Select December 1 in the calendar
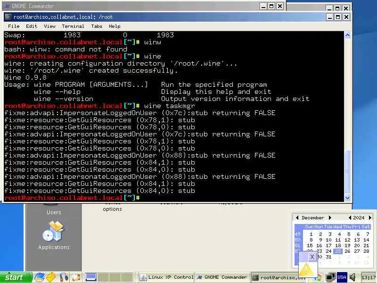This screenshot has height=283, width=377. coord(311,234)
